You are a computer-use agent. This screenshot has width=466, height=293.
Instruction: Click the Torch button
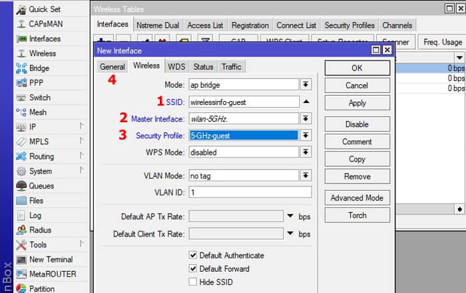[x=357, y=215]
